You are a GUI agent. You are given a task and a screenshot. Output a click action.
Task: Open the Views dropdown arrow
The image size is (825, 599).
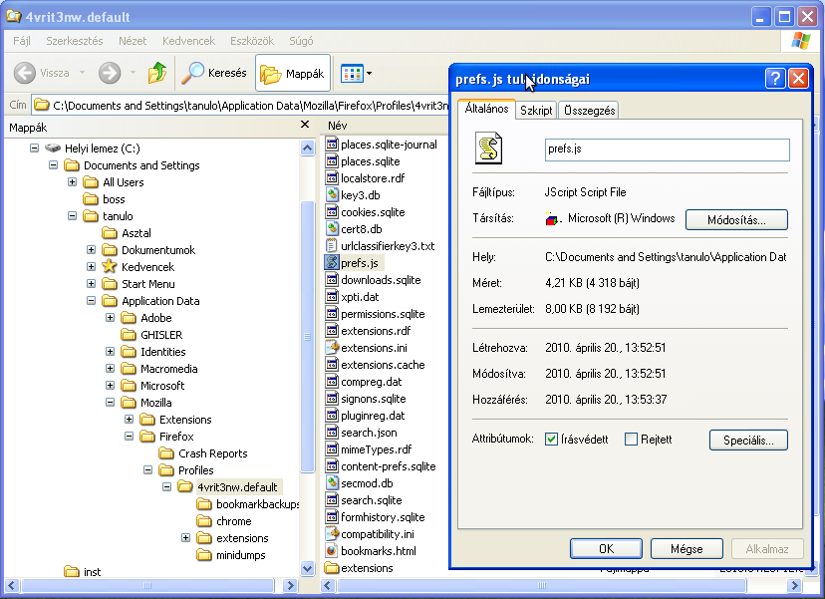370,73
